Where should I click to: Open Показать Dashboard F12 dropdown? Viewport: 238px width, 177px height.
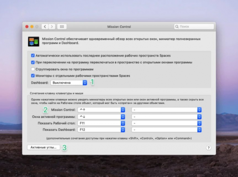(x=101, y=130)
